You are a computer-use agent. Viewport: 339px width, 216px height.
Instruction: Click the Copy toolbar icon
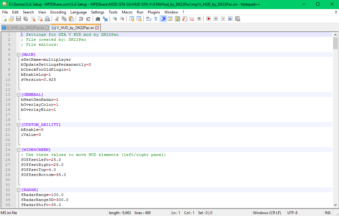64,19
